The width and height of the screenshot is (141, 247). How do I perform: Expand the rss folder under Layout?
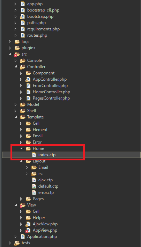tap(27, 174)
